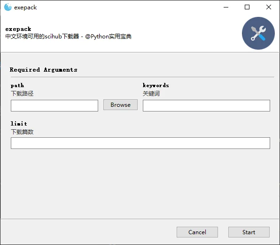The width and height of the screenshot is (280, 245).
Task: Click the bold exepack header title
Action: (x=18, y=29)
